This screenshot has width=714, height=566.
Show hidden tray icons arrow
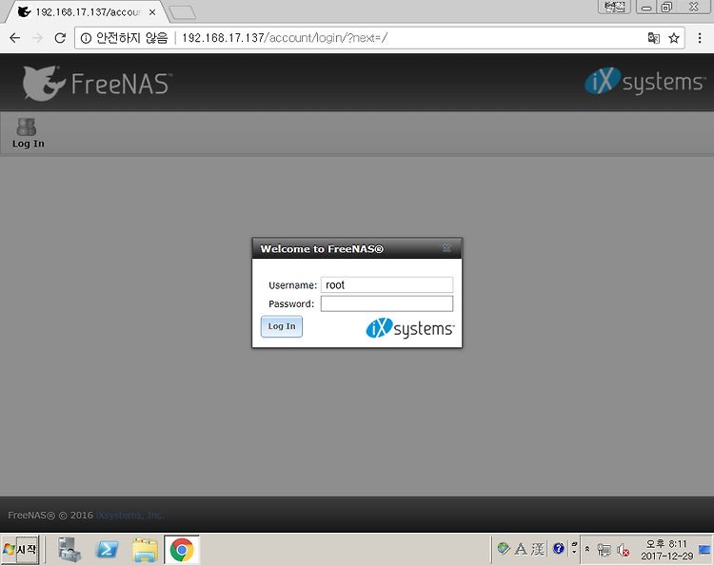tap(587, 549)
